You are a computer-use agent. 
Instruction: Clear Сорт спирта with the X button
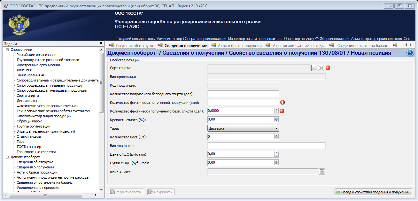[x=321, y=68]
